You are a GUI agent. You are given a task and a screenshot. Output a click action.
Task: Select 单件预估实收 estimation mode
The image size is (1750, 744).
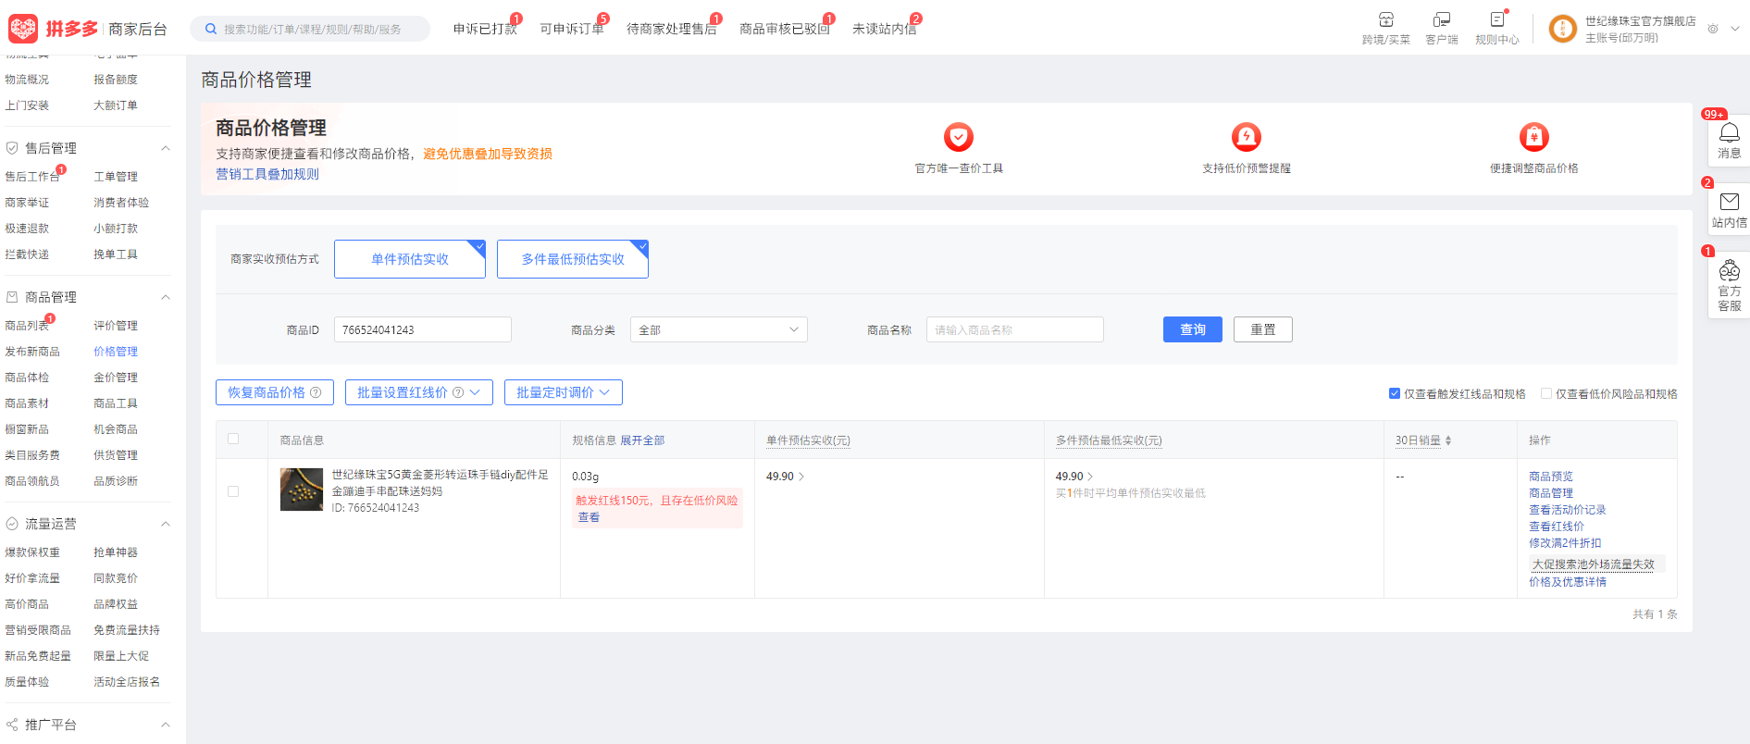[409, 259]
